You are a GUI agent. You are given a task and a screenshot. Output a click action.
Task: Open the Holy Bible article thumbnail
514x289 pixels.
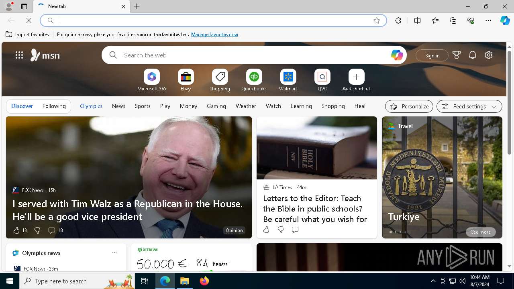click(317, 148)
